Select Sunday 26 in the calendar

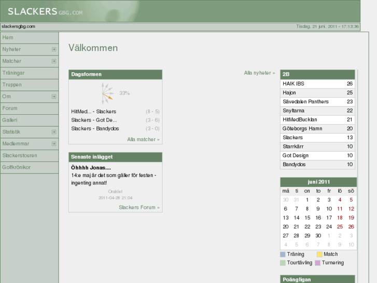click(x=351, y=227)
